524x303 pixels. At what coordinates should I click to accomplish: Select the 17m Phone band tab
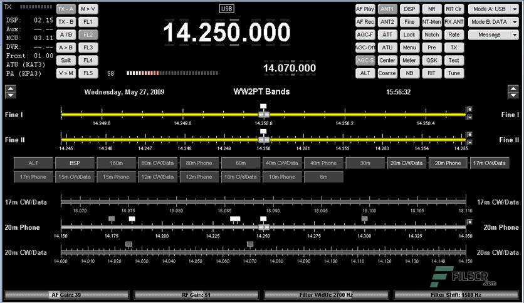point(33,177)
